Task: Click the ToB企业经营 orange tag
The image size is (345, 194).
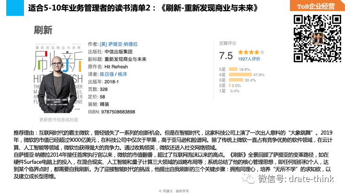Action: [317, 6]
